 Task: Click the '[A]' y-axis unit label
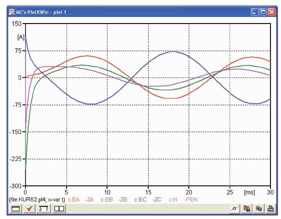click(x=21, y=37)
